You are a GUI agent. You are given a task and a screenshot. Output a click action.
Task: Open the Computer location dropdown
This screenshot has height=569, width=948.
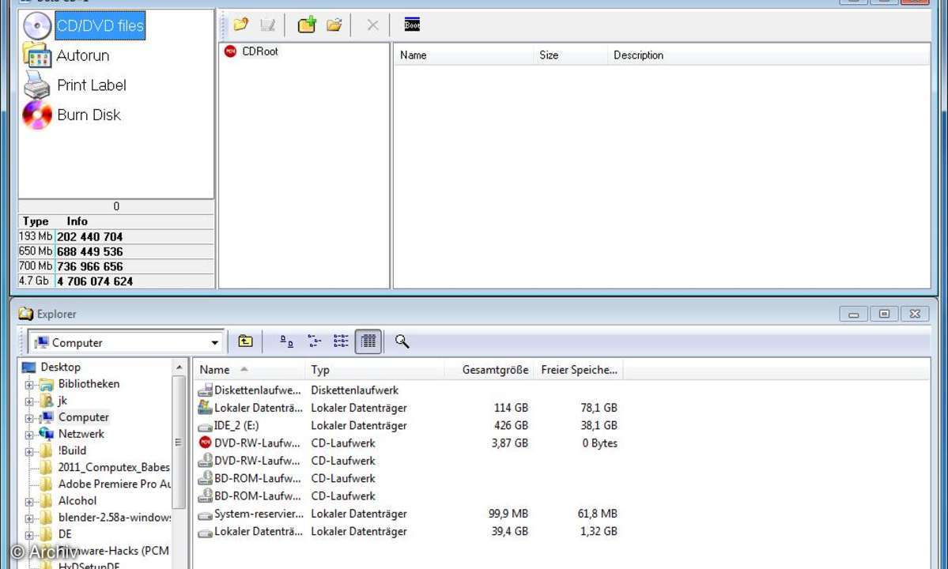(214, 343)
